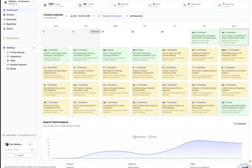Viewport: 252px width, 168px height.
Task: Click the Settings gear icon
Action: pyautogui.click(x=4, y=47)
